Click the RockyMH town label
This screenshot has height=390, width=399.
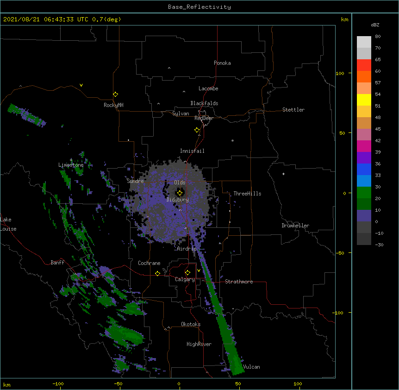[x=113, y=105]
